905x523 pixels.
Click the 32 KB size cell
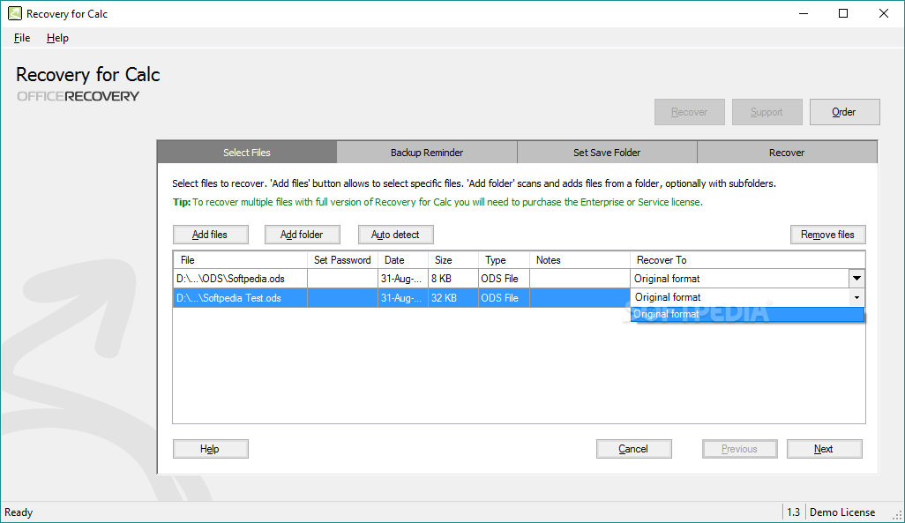pos(453,298)
